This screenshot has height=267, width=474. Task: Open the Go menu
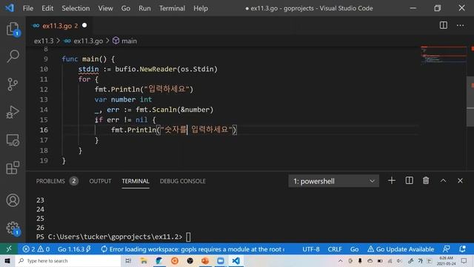(x=125, y=8)
